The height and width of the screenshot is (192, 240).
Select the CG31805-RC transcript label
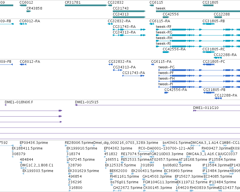click(x=214, y=49)
